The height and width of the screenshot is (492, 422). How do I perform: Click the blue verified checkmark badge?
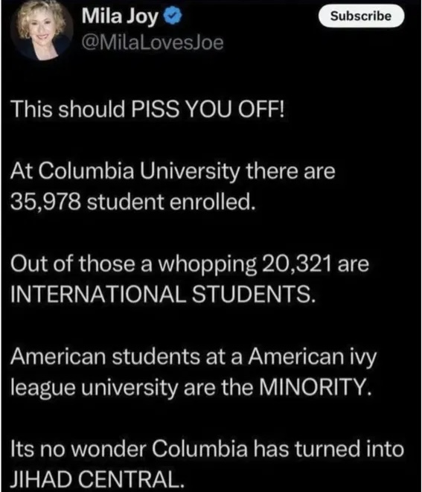(x=173, y=16)
